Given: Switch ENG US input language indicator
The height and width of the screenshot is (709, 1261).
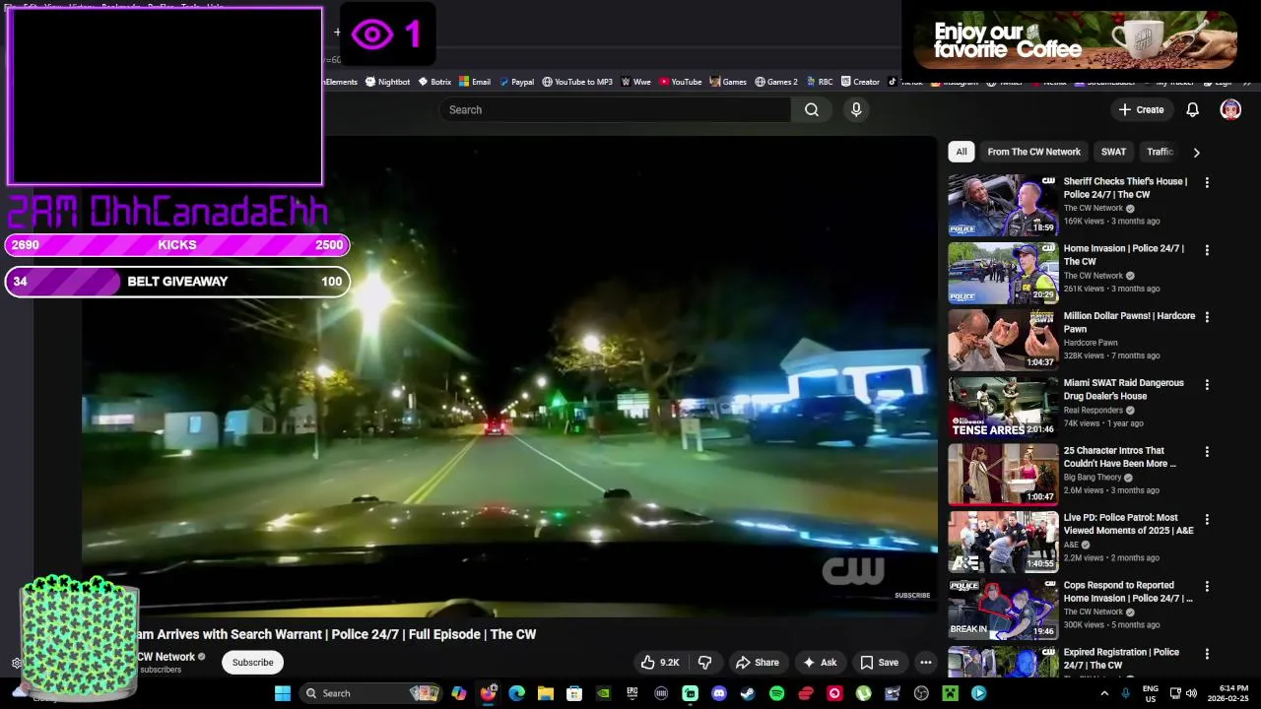Looking at the screenshot, I should (1150, 693).
